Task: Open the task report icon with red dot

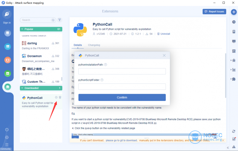Action: pos(234,139)
